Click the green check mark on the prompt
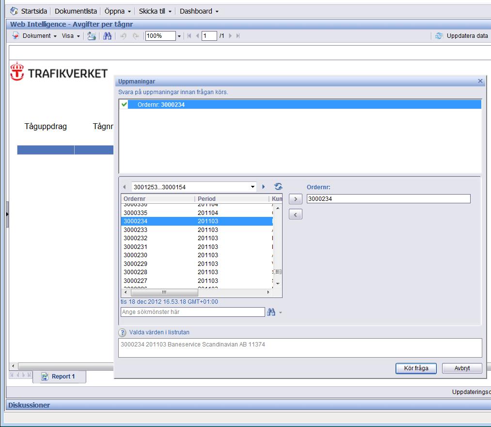Viewport: 491px width, 427px height. (x=124, y=104)
